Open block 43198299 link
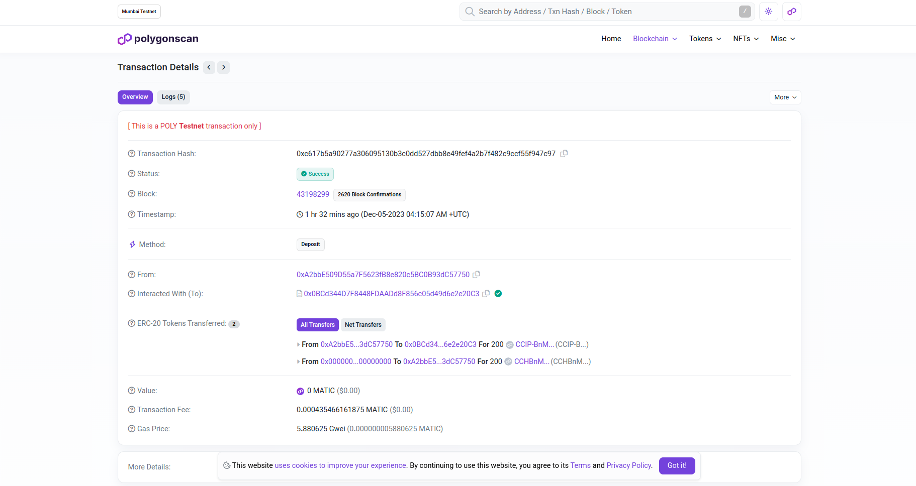The image size is (916, 486). [313, 194]
